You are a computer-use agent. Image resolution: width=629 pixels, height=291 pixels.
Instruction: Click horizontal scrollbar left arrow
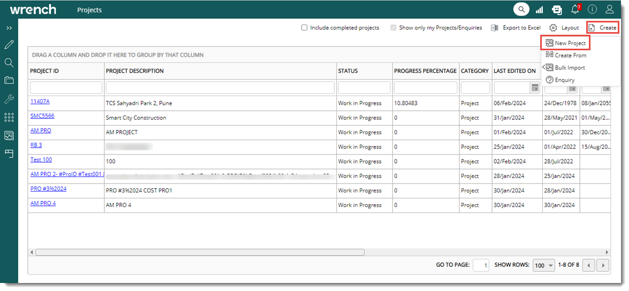tap(31, 252)
